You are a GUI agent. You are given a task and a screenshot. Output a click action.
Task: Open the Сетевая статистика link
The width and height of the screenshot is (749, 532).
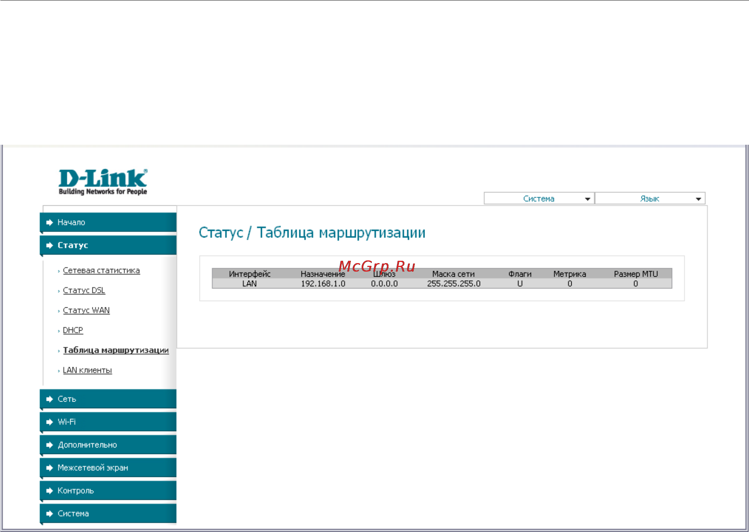[x=101, y=270]
